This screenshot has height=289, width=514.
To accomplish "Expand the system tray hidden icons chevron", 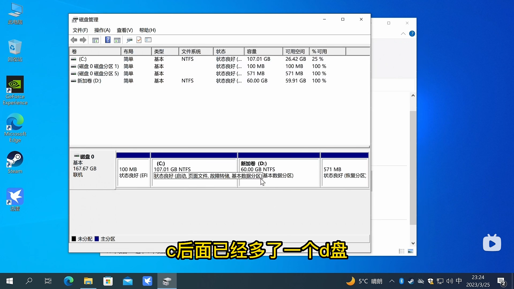I will coord(392,281).
